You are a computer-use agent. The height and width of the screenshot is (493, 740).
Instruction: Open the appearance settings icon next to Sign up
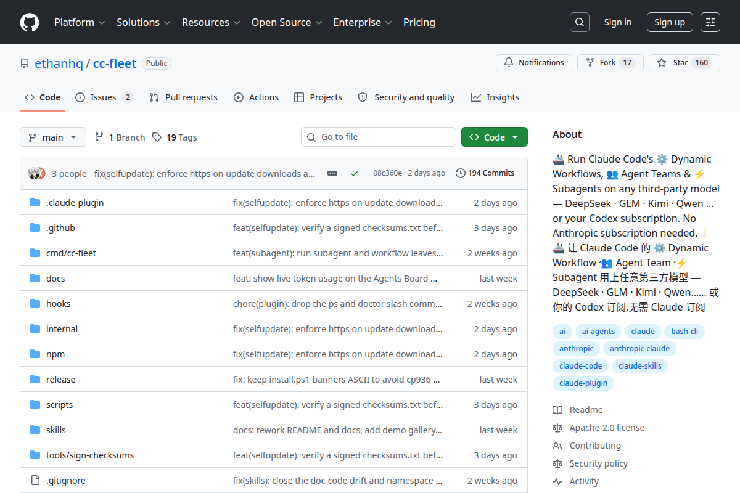(710, 22)
